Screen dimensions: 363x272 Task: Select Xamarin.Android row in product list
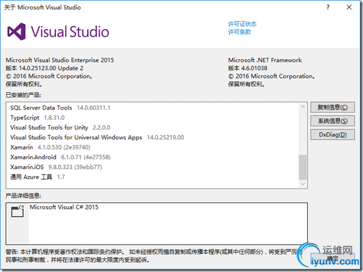(x=153, y=157)
